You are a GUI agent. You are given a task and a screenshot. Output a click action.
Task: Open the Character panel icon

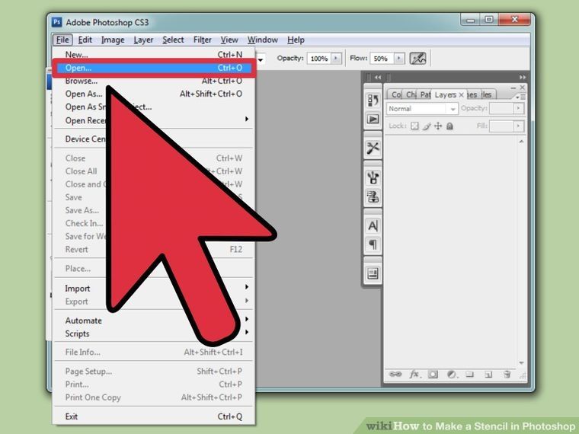(373, 225)
